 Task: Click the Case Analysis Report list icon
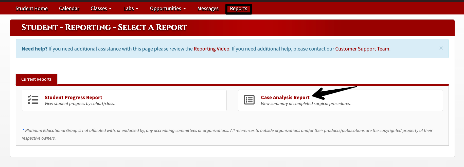coord(249,100)
